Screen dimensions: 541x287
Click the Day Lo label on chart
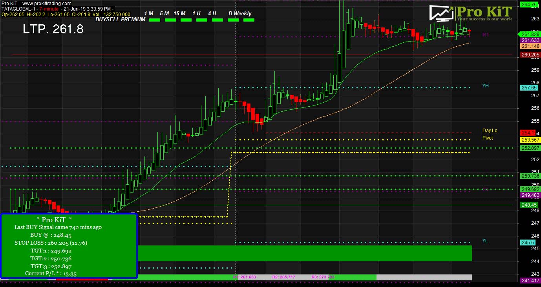click(x=490, y=131)
